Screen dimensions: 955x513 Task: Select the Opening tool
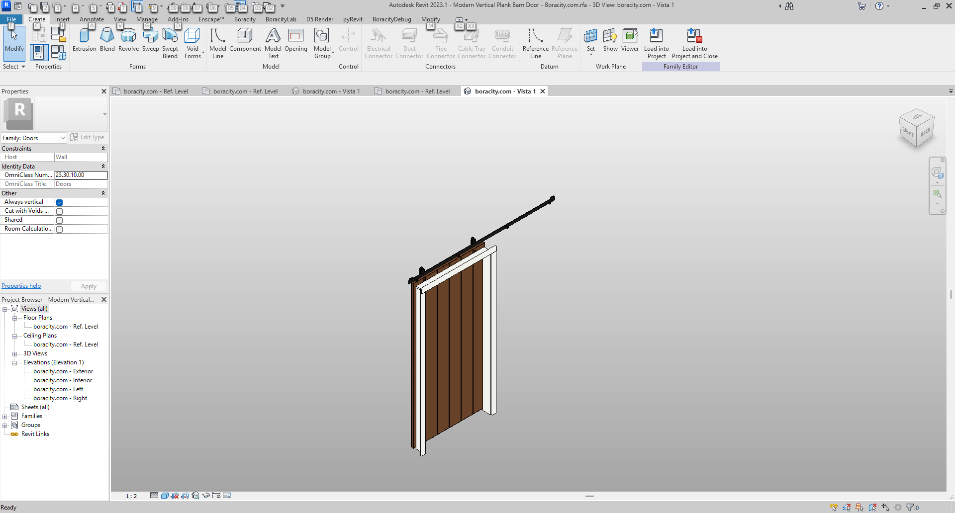296,40
